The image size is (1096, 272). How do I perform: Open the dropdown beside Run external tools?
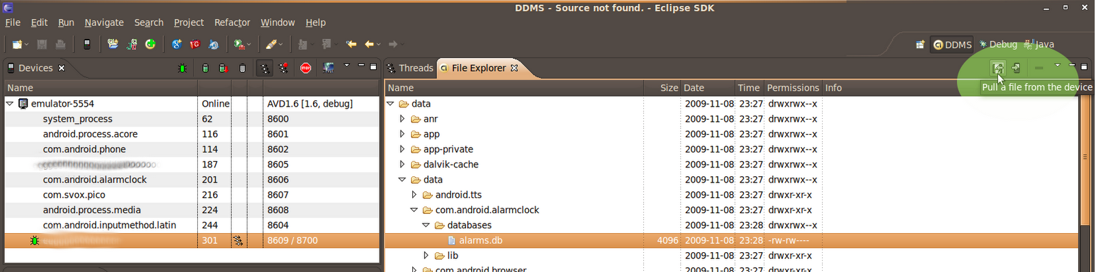tap(249, 45)
